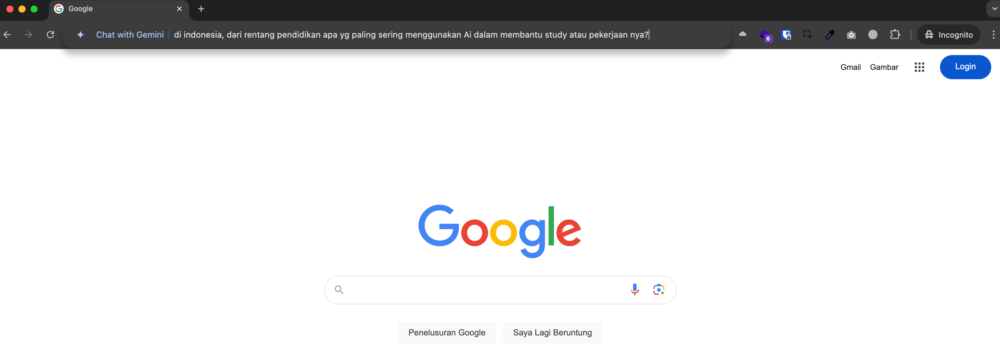Viewport: 1000px width, 355px height.
Task: Open Gmail from the header
Action: 850,67
